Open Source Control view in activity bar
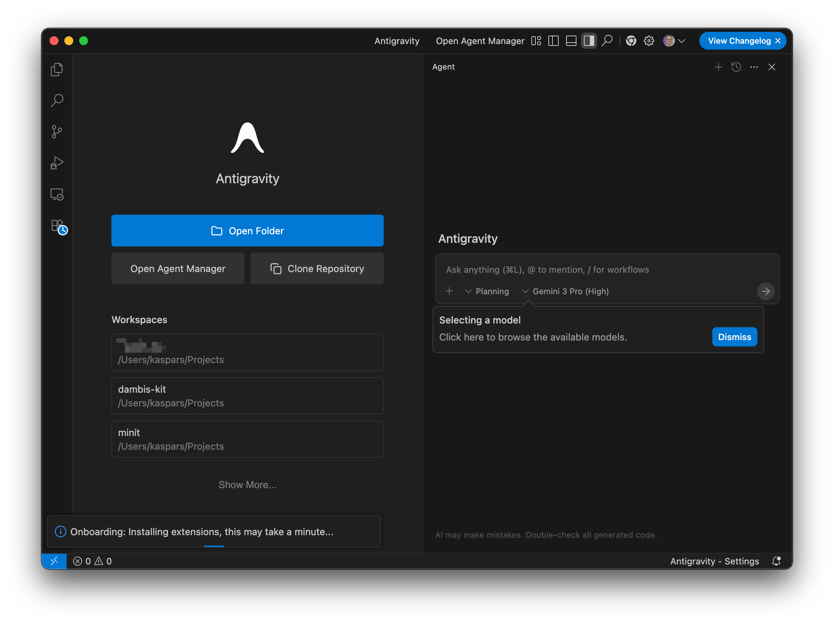The image size is (834, 624). (x=57, y=132)
